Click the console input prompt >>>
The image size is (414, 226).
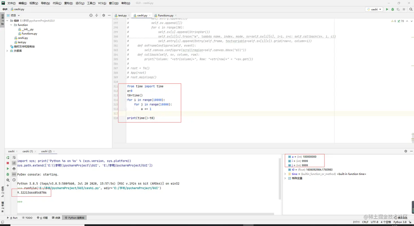tap(20, 202)
